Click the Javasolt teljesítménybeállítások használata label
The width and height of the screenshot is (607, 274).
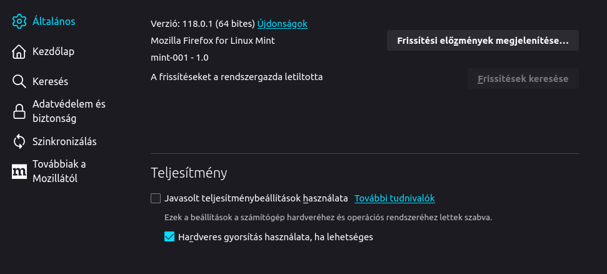(x=256, y=198)
